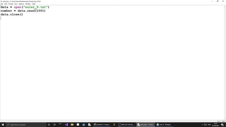Open the terminal icon on the taskbar
The image size is (226, 127).
point(60,125)
